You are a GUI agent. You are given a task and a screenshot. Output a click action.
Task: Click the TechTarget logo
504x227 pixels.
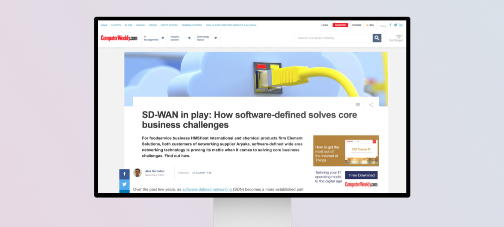pyautogui.click(x=396, y=38)
